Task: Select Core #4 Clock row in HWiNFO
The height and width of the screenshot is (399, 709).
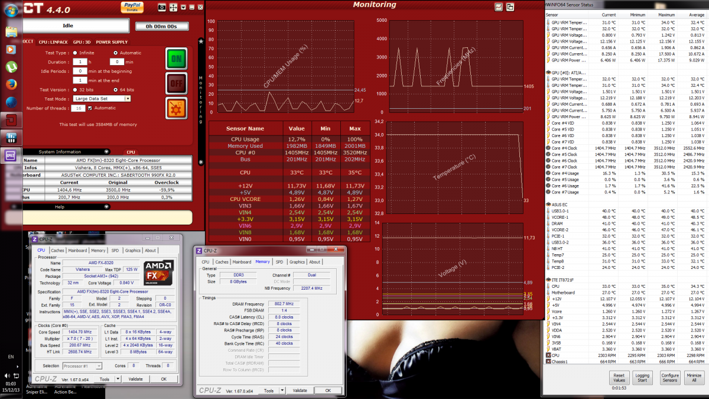Action: [x=626, y=148]
